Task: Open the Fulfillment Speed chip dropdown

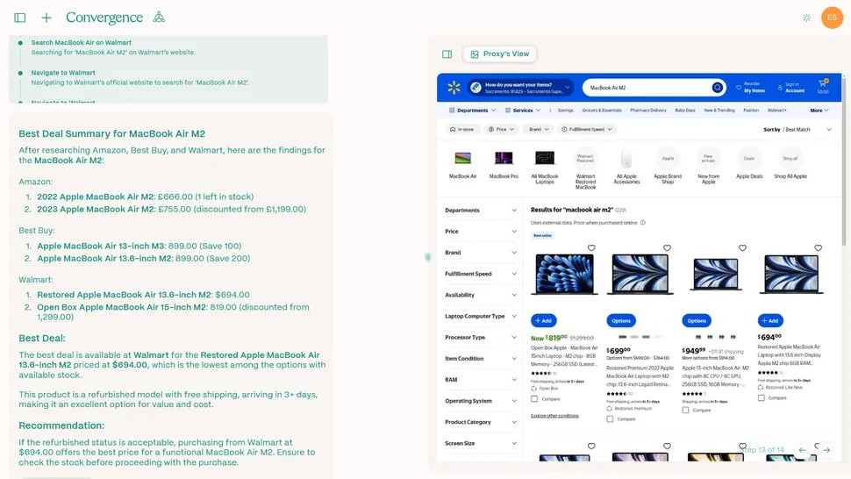Action: [x=587, y=129]
